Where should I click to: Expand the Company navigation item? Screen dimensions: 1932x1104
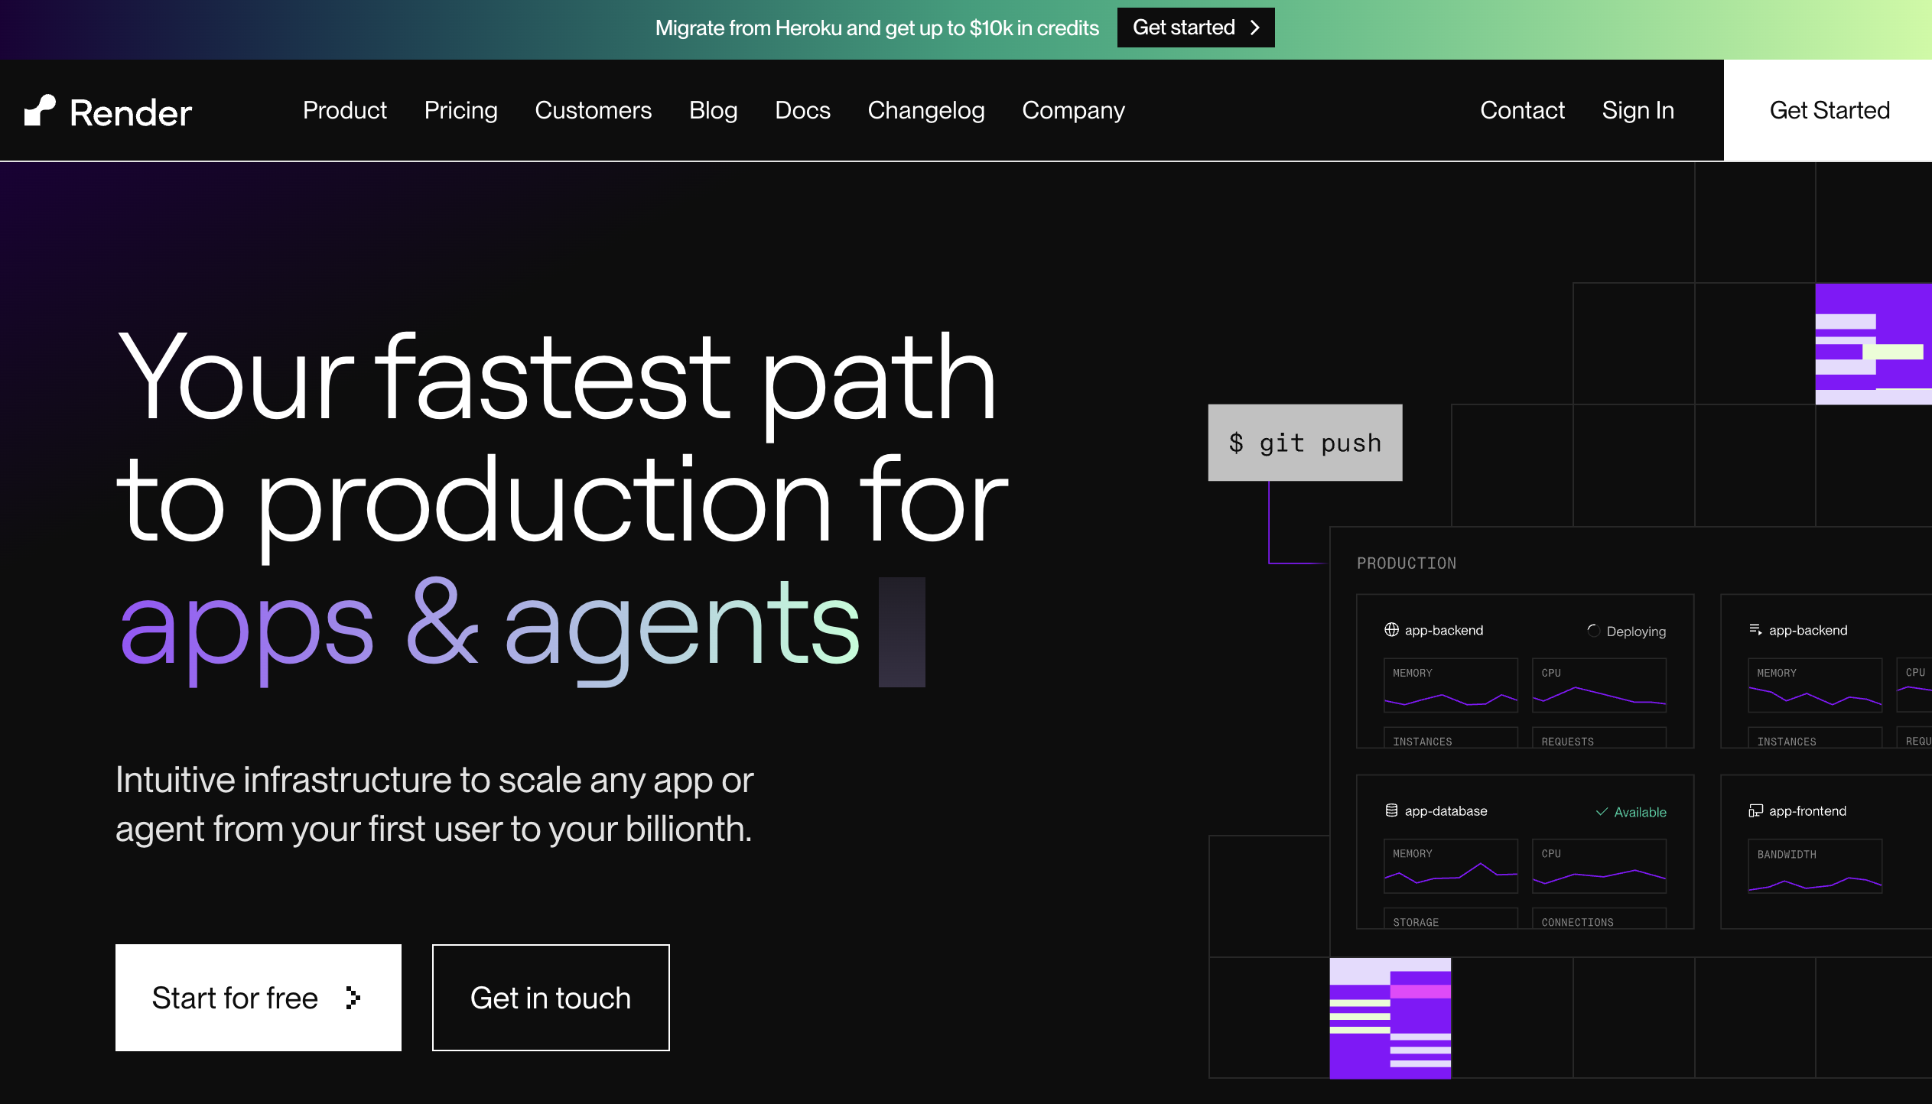tap(1072, 110)
